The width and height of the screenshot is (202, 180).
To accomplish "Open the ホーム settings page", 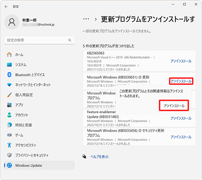I will click(39, 55).
